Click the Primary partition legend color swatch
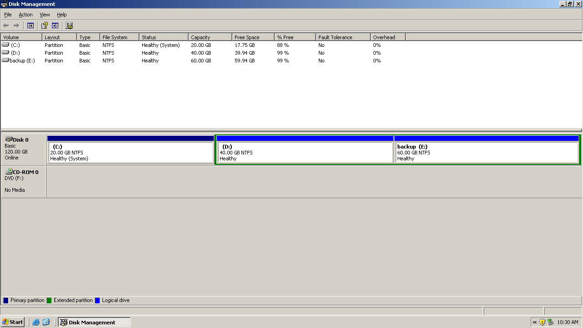This screenshot has height=328, width=583. [6, 300]
